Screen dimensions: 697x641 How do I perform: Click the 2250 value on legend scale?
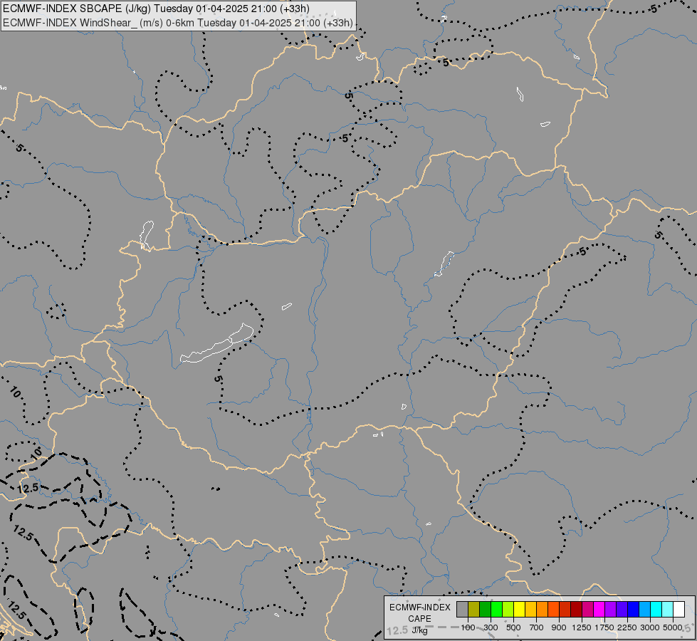point(627,627)
